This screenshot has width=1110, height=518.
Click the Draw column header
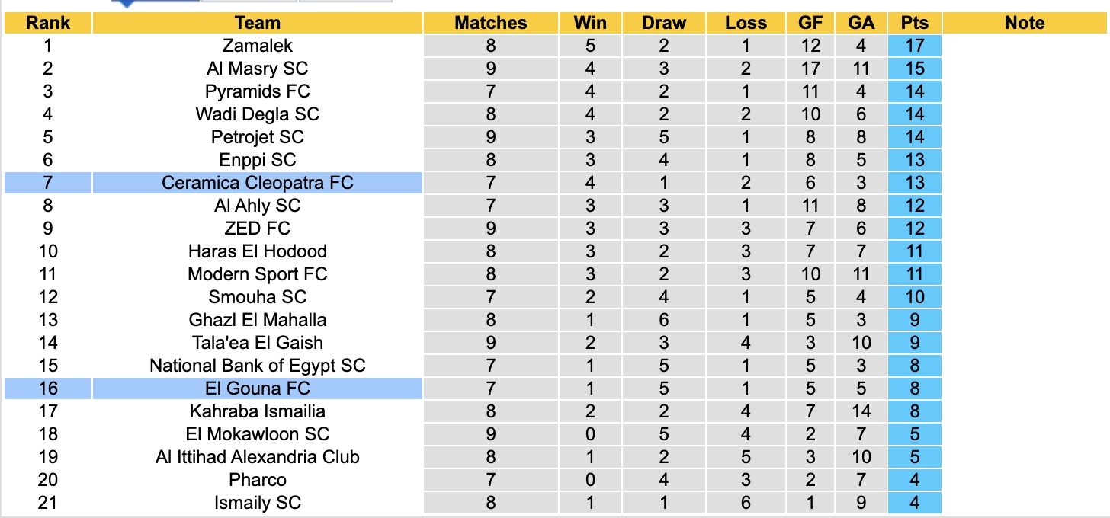tap(664, 23)
